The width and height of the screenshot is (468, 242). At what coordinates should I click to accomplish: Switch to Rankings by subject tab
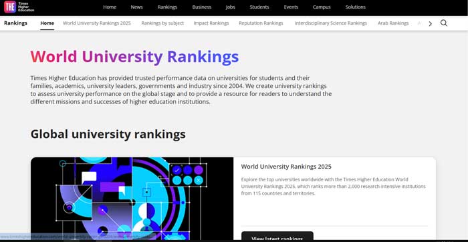pos(162,23)
